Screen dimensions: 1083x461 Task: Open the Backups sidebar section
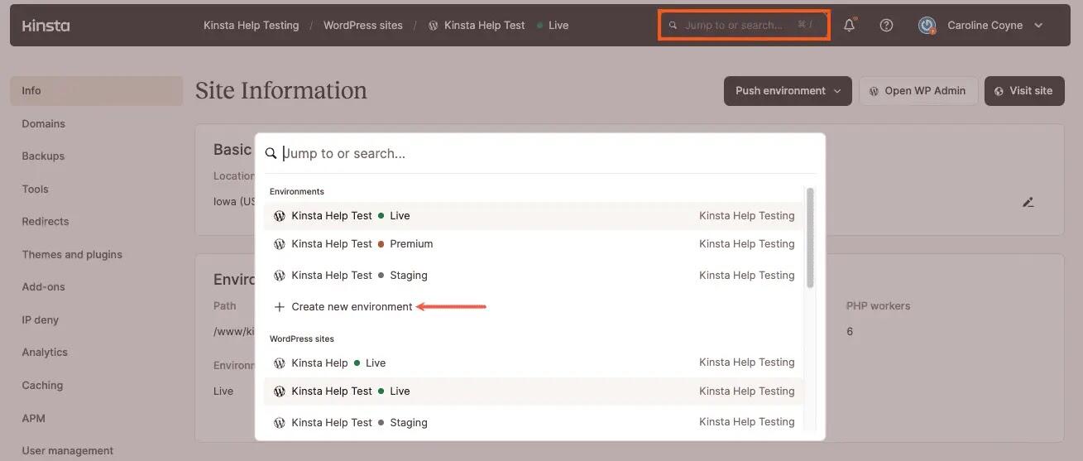pos(43,156)
